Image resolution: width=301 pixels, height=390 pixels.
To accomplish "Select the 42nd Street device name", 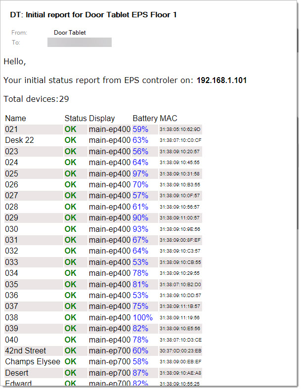I will 25,350.
